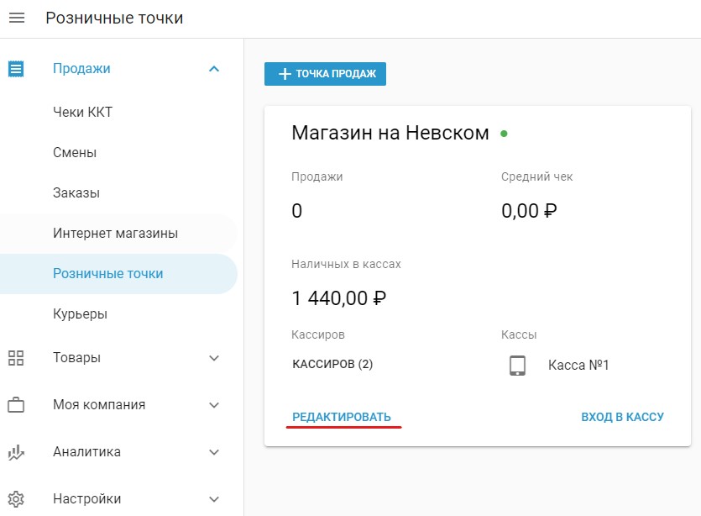701x516 pixels.
Task: Add new sales point with Точка продаж
Action: 325,74
